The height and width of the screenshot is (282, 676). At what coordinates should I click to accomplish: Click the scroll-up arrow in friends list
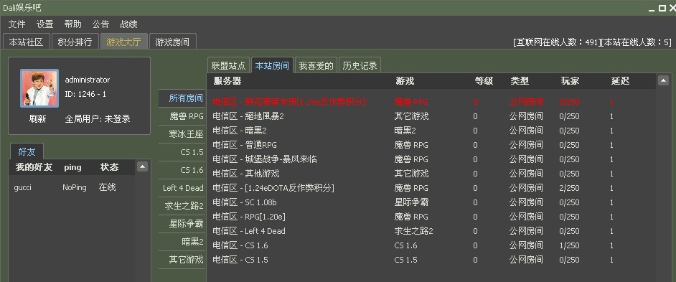click(142, 167)
